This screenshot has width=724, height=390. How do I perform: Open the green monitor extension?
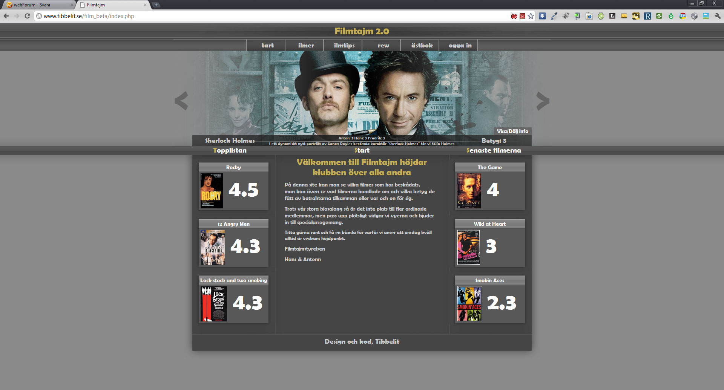[577, 16]
